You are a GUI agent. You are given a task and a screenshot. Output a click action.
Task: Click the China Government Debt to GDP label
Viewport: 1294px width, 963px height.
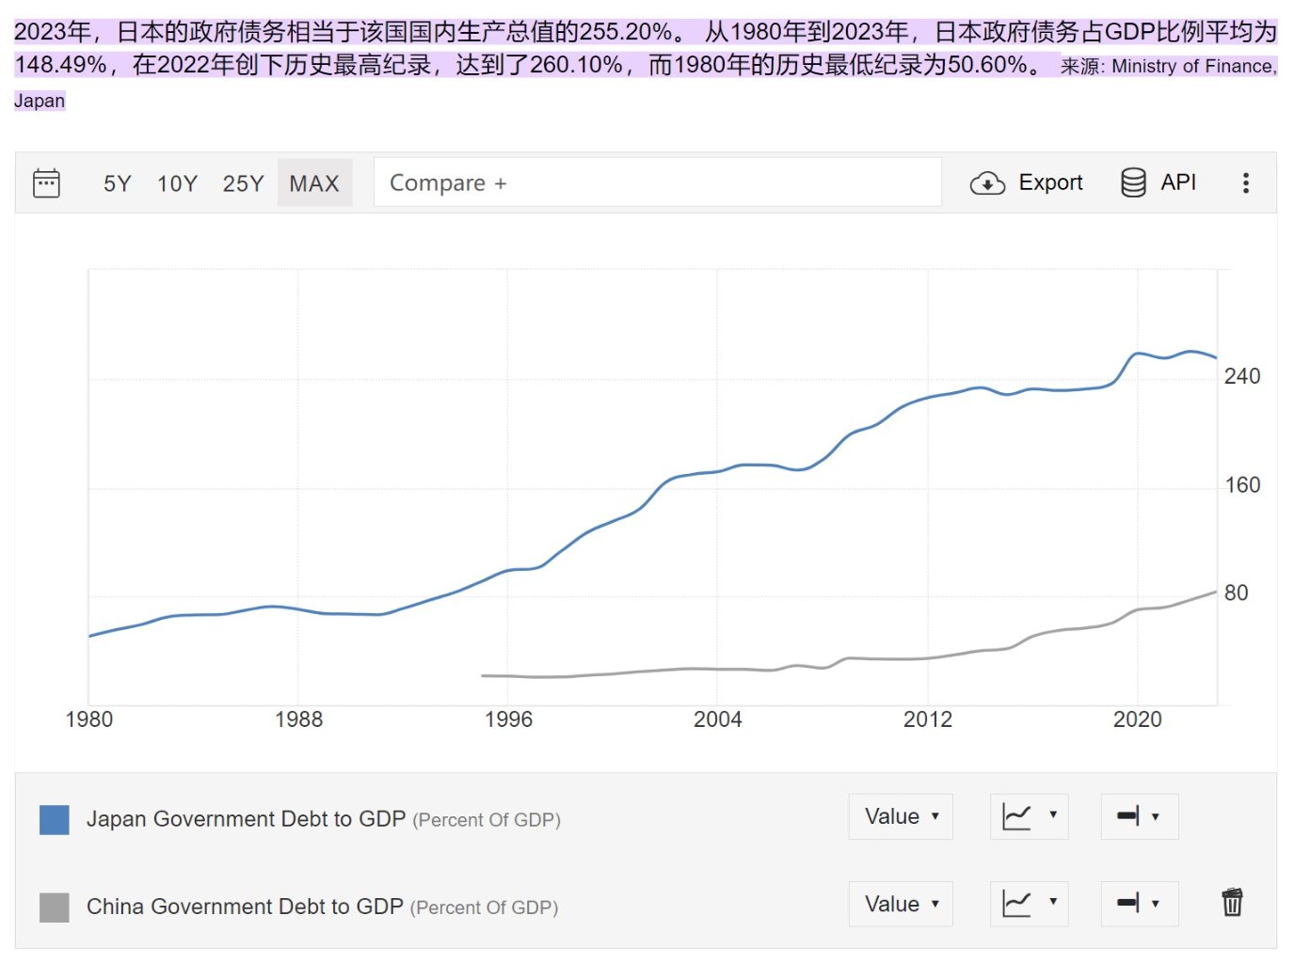pos(245,907)
